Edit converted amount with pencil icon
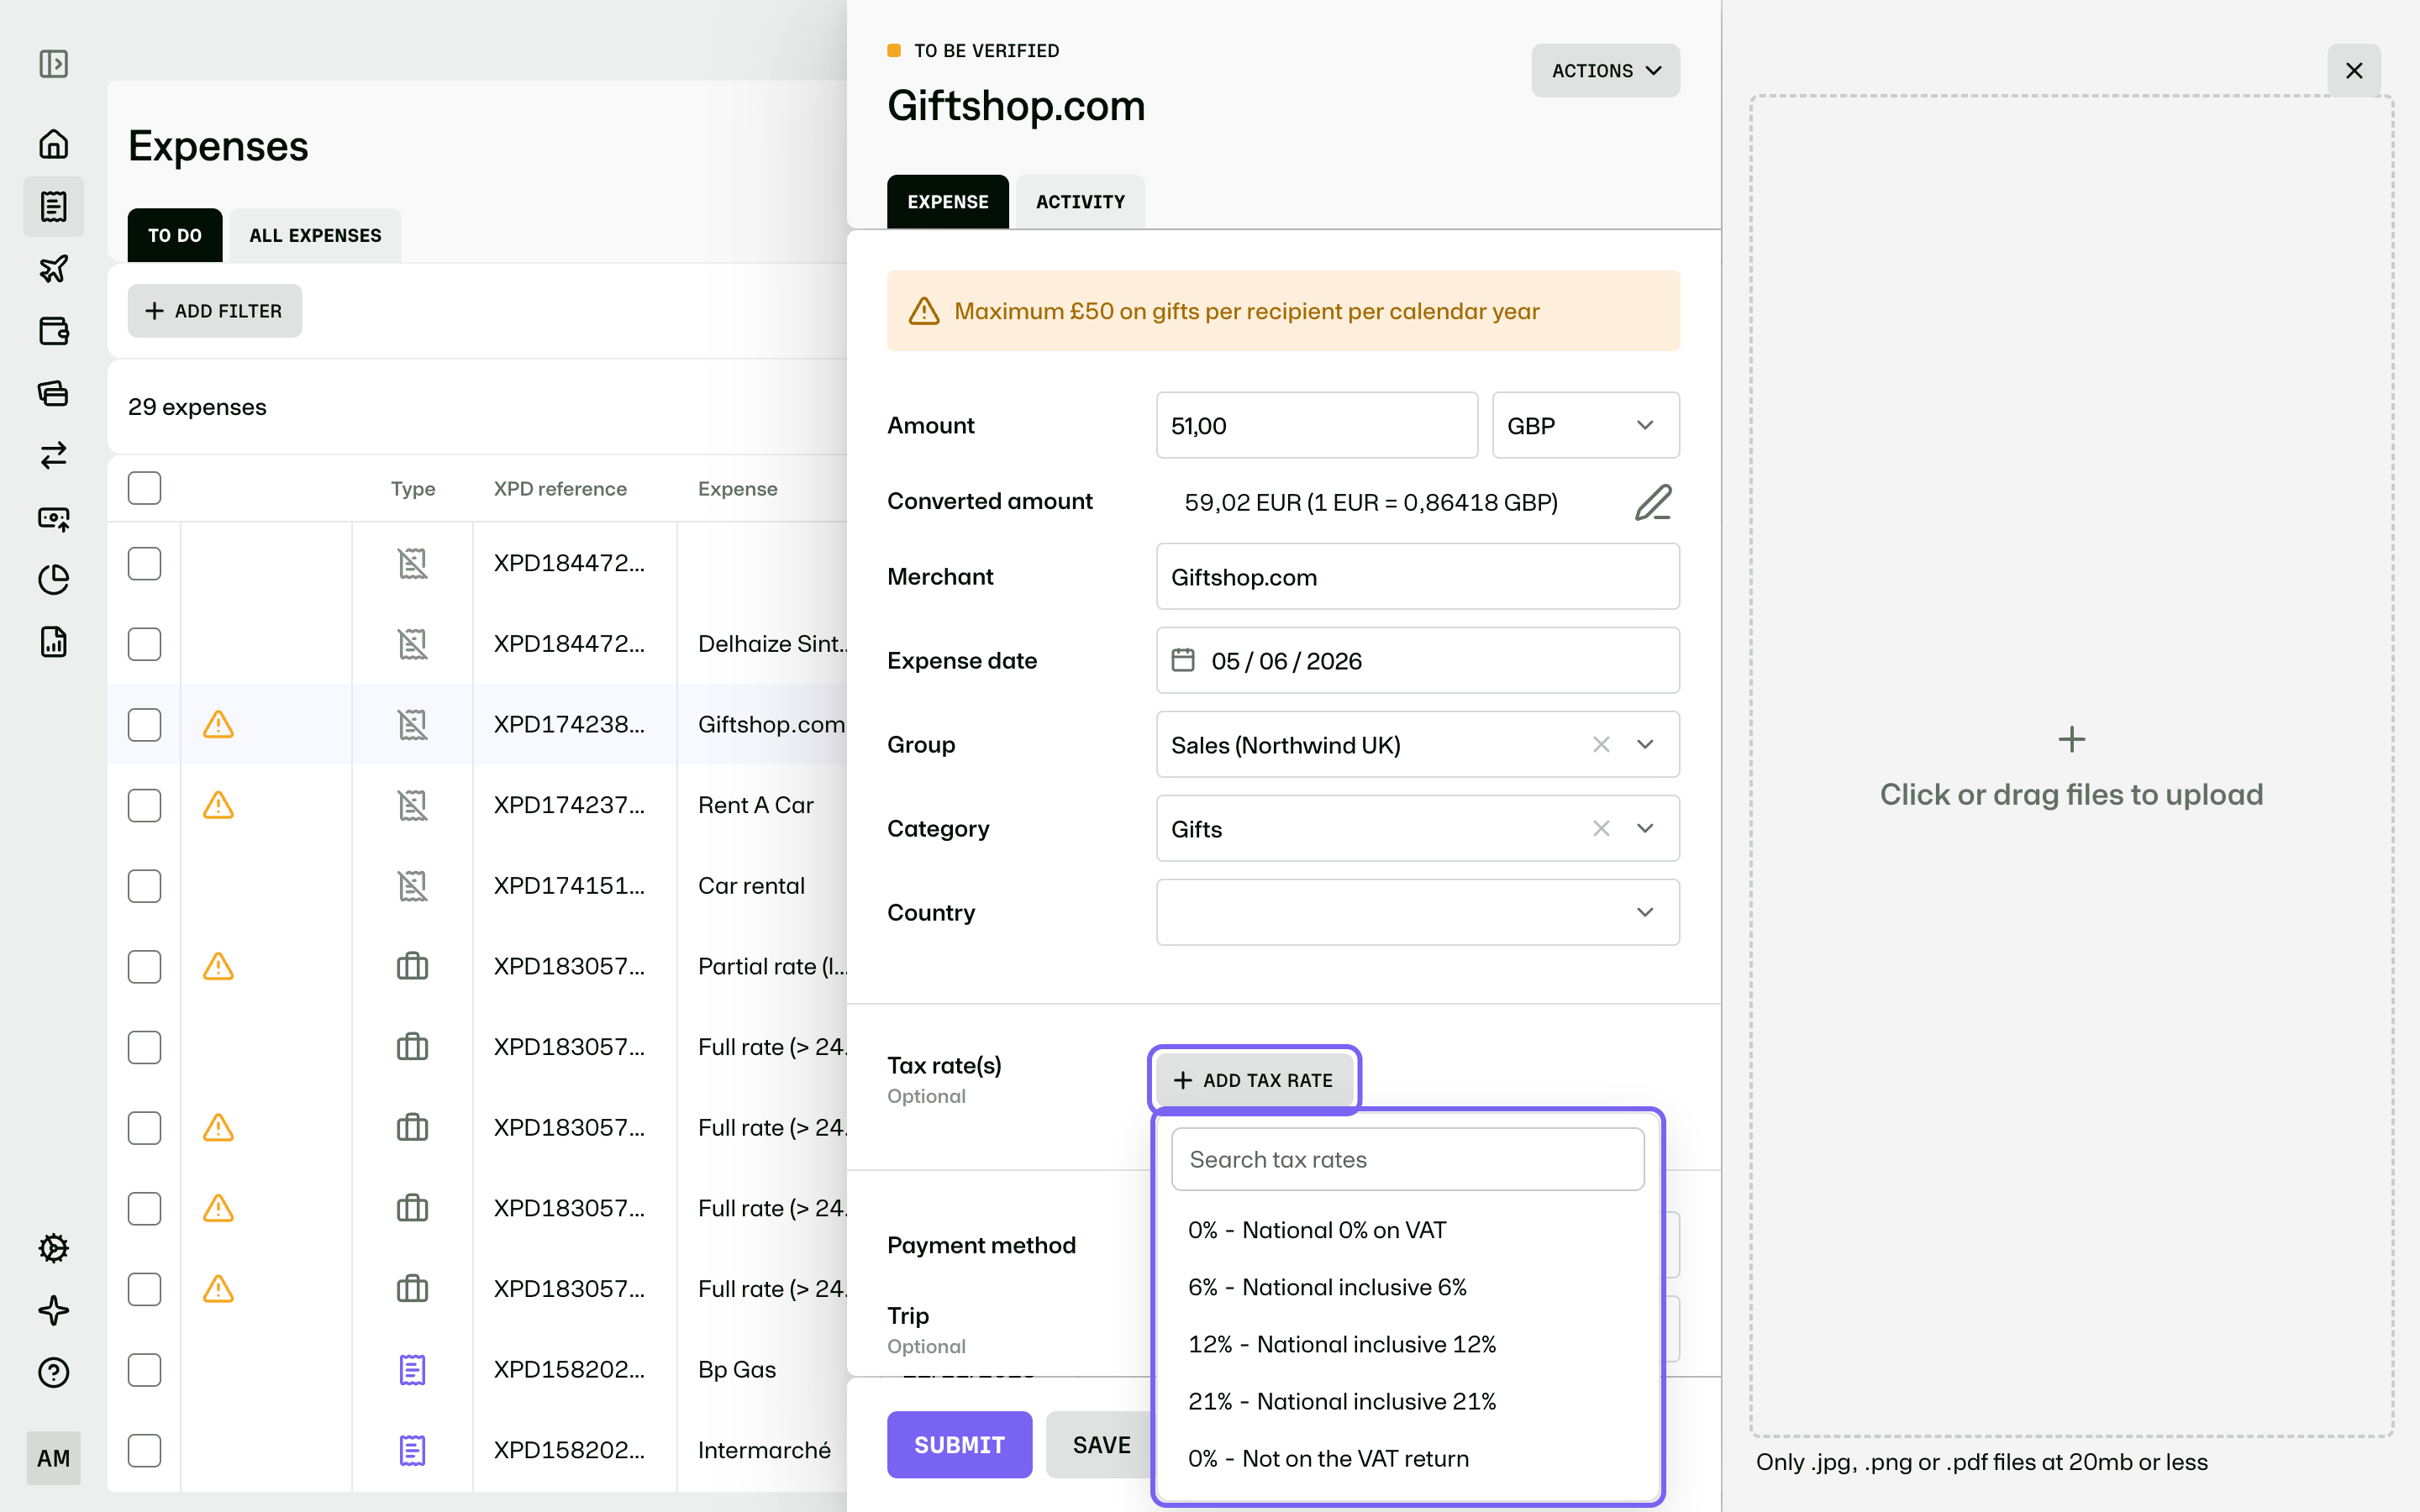2420x1512 pixels. coord(1653,502)
